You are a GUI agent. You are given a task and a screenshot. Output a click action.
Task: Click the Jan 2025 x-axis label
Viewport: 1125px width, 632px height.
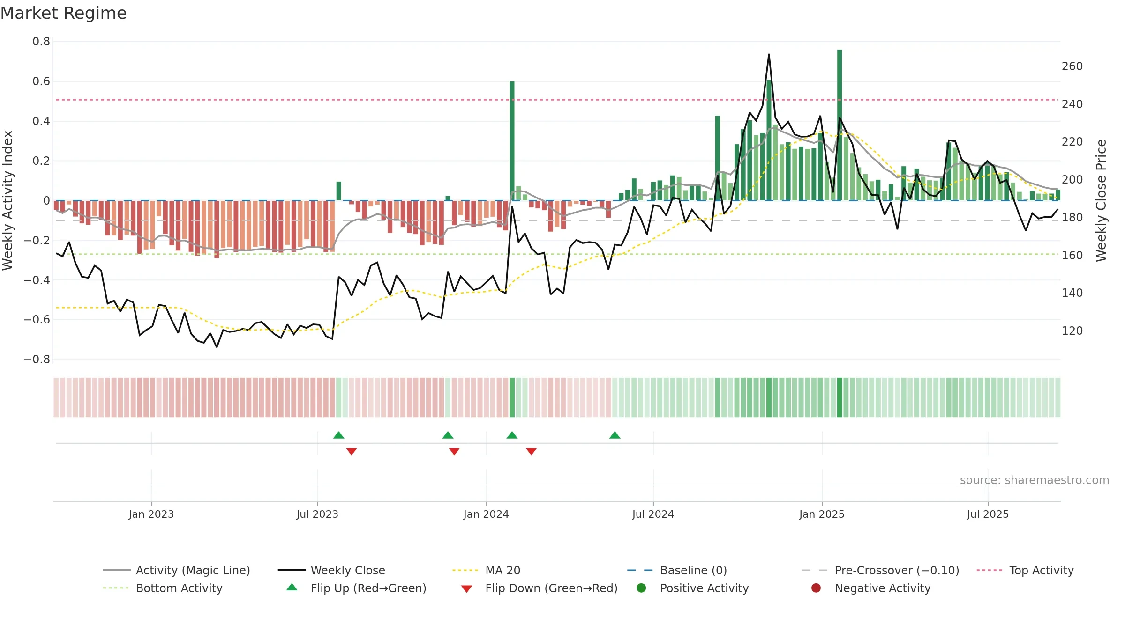pos(822,514)
